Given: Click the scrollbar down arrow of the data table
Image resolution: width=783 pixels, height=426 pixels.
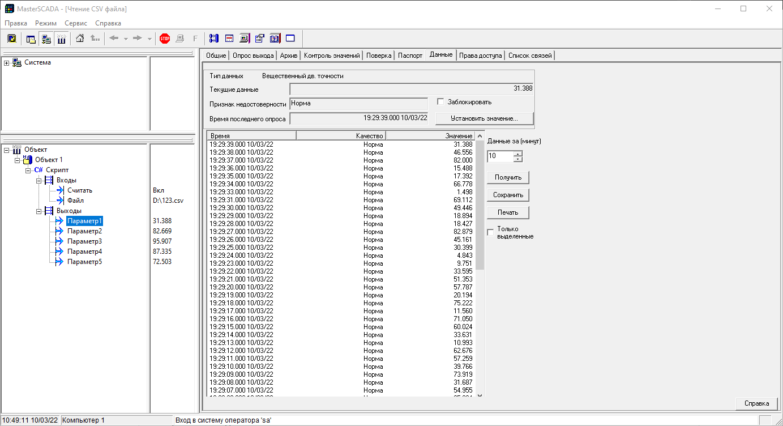Looking at the screenshot, I should [x=480, y=395].
